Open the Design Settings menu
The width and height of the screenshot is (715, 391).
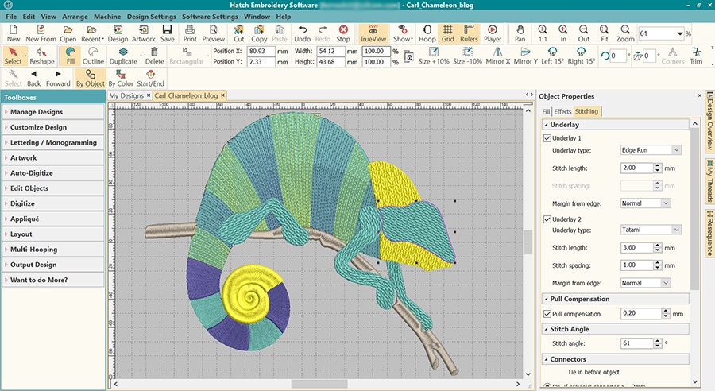[152, 17]
